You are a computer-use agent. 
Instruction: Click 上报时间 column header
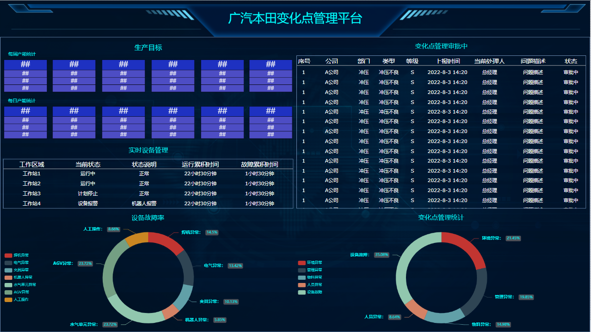pyautogui.click(x=447, y=61)
